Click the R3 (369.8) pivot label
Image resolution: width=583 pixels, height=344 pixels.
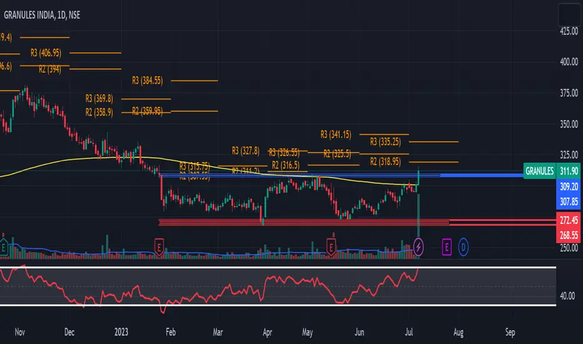pos(99,99)
